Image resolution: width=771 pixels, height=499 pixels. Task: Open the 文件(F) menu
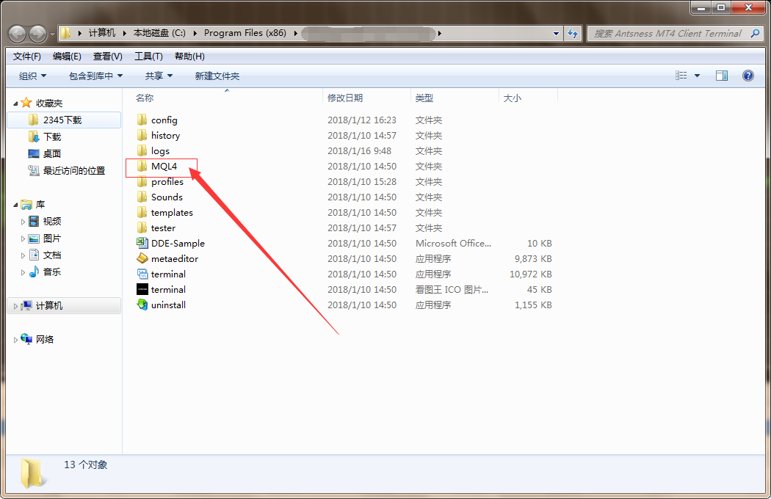pos(27,57)
